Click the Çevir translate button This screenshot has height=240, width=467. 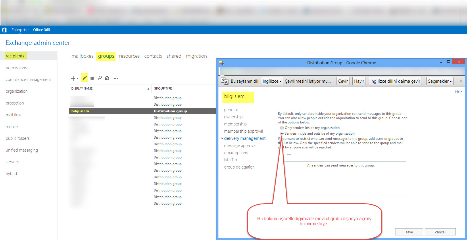(x=343, y=81)
